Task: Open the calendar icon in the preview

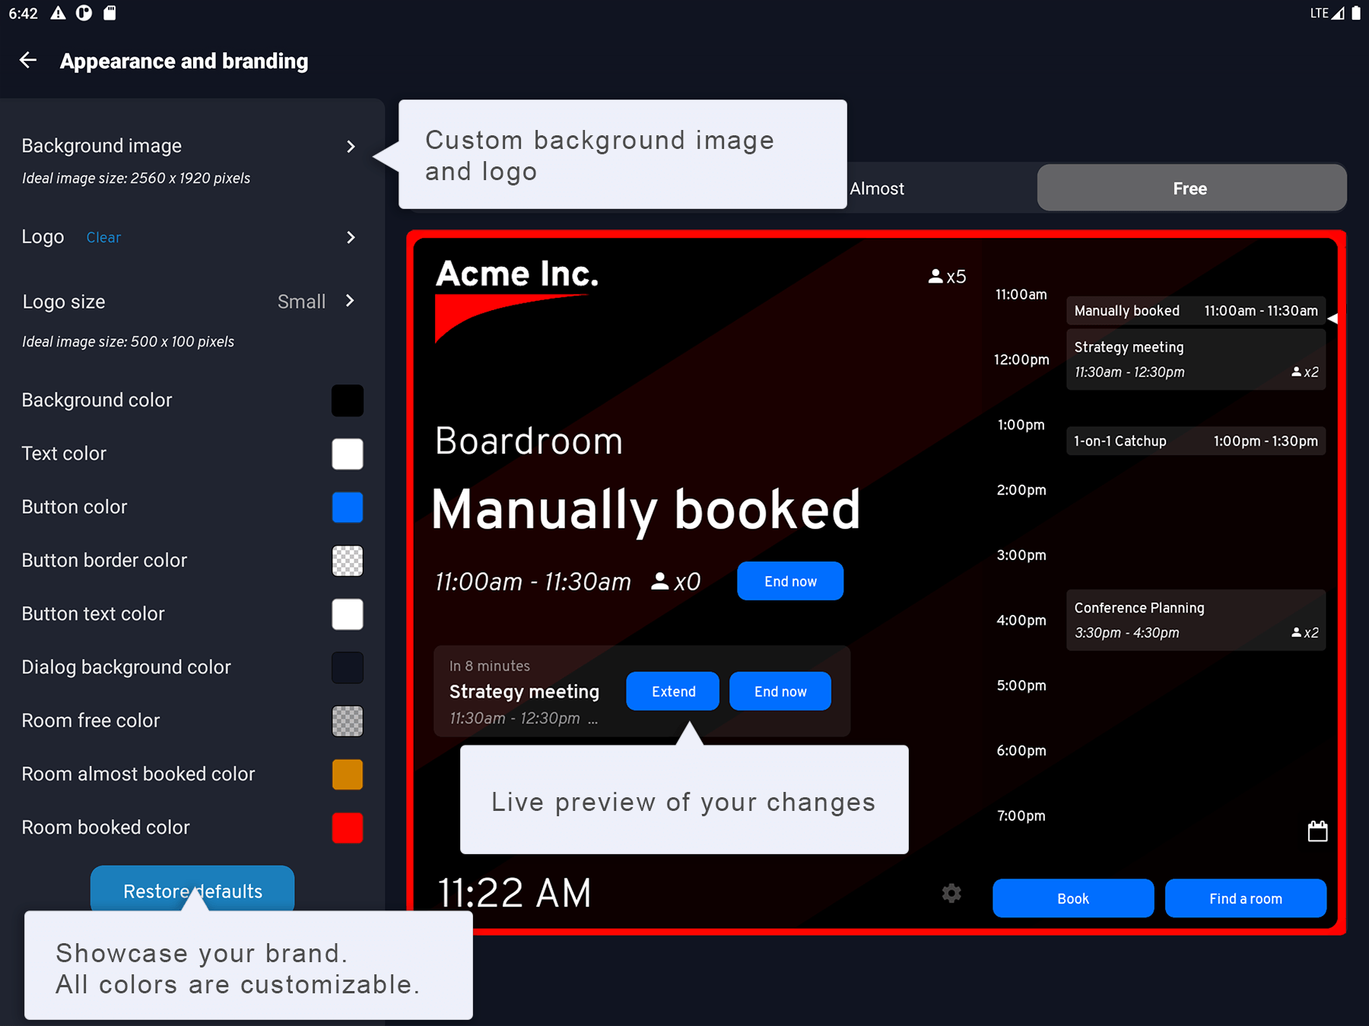Action: click(x=1317, y=831)
